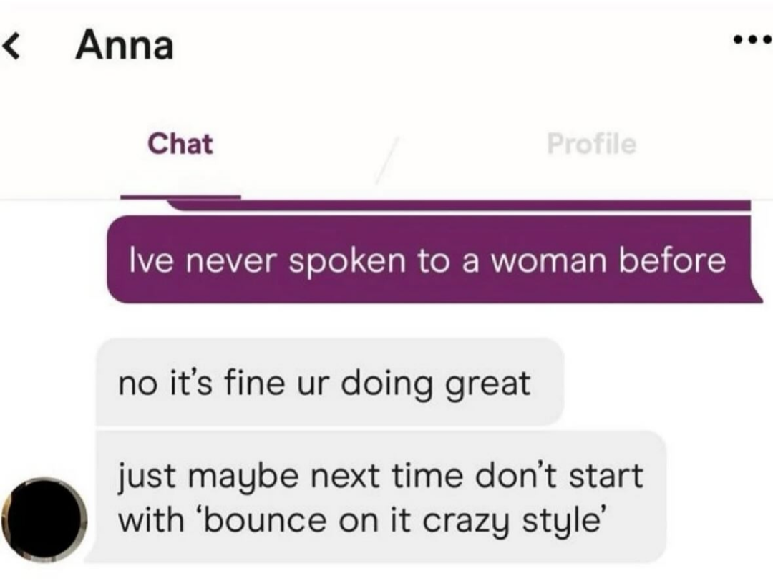
Task: Go back using the left chevron arrow
Action: [11, 47]
